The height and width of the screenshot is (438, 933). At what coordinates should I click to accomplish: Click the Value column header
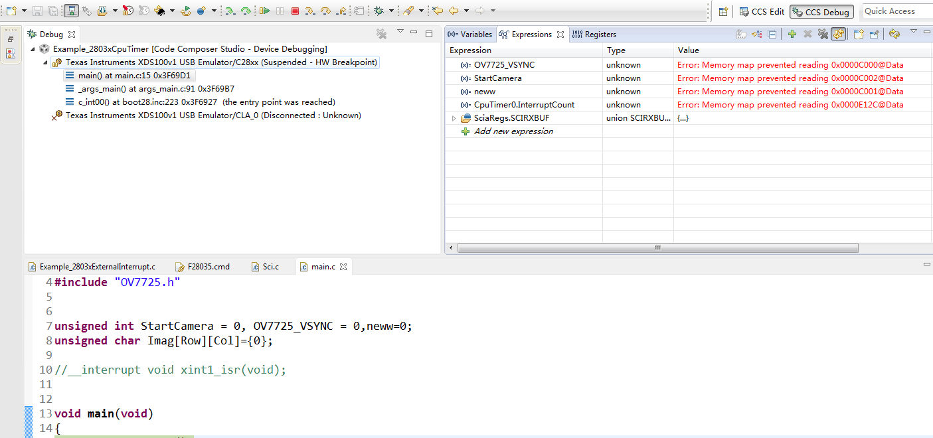click(x=803, y=50)
